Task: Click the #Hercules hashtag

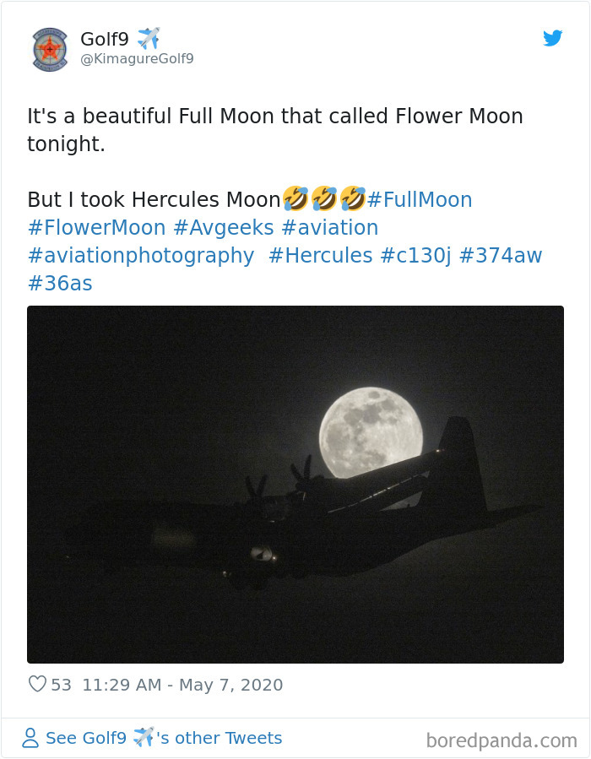Action: click(x=321, y=256)
